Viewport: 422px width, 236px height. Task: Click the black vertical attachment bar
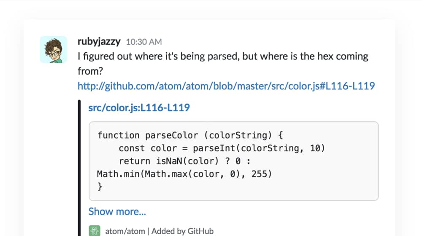[x=79, y=169]
